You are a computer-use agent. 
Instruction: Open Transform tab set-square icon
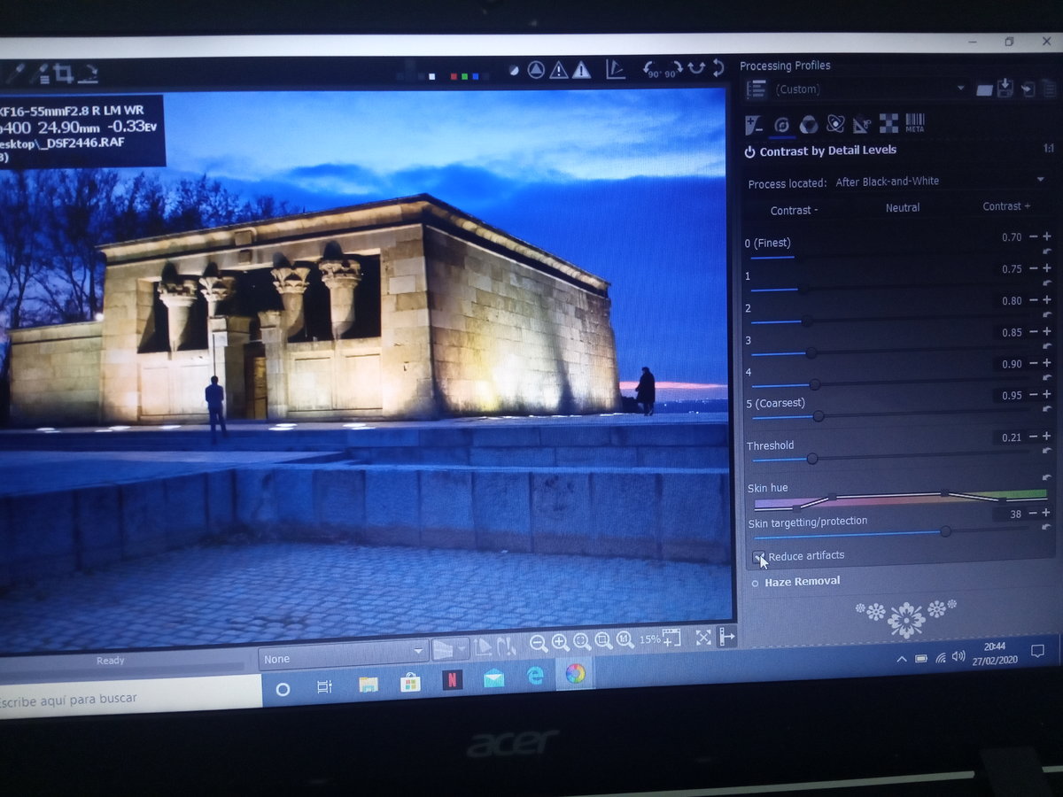pos(862,124)
